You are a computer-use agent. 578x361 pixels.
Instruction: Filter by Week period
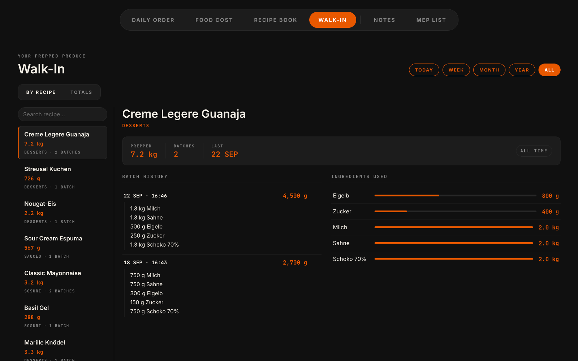click(456, 70)
